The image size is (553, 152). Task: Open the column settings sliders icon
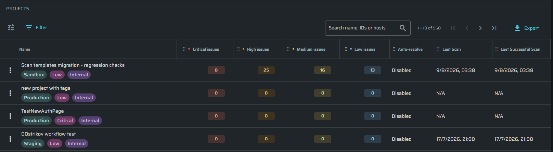pyautogui.click(x=11, y=27)
